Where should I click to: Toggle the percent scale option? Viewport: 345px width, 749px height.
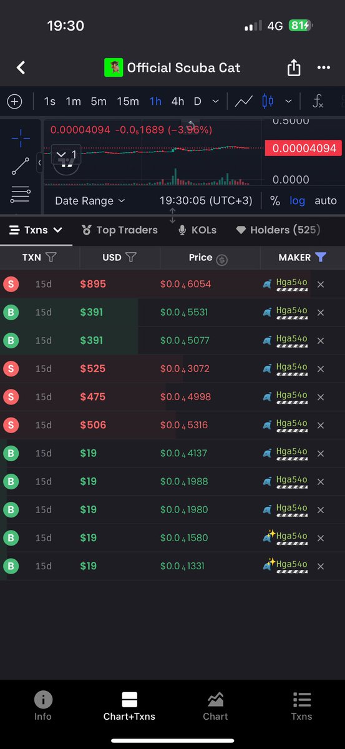tap(275, 201)
